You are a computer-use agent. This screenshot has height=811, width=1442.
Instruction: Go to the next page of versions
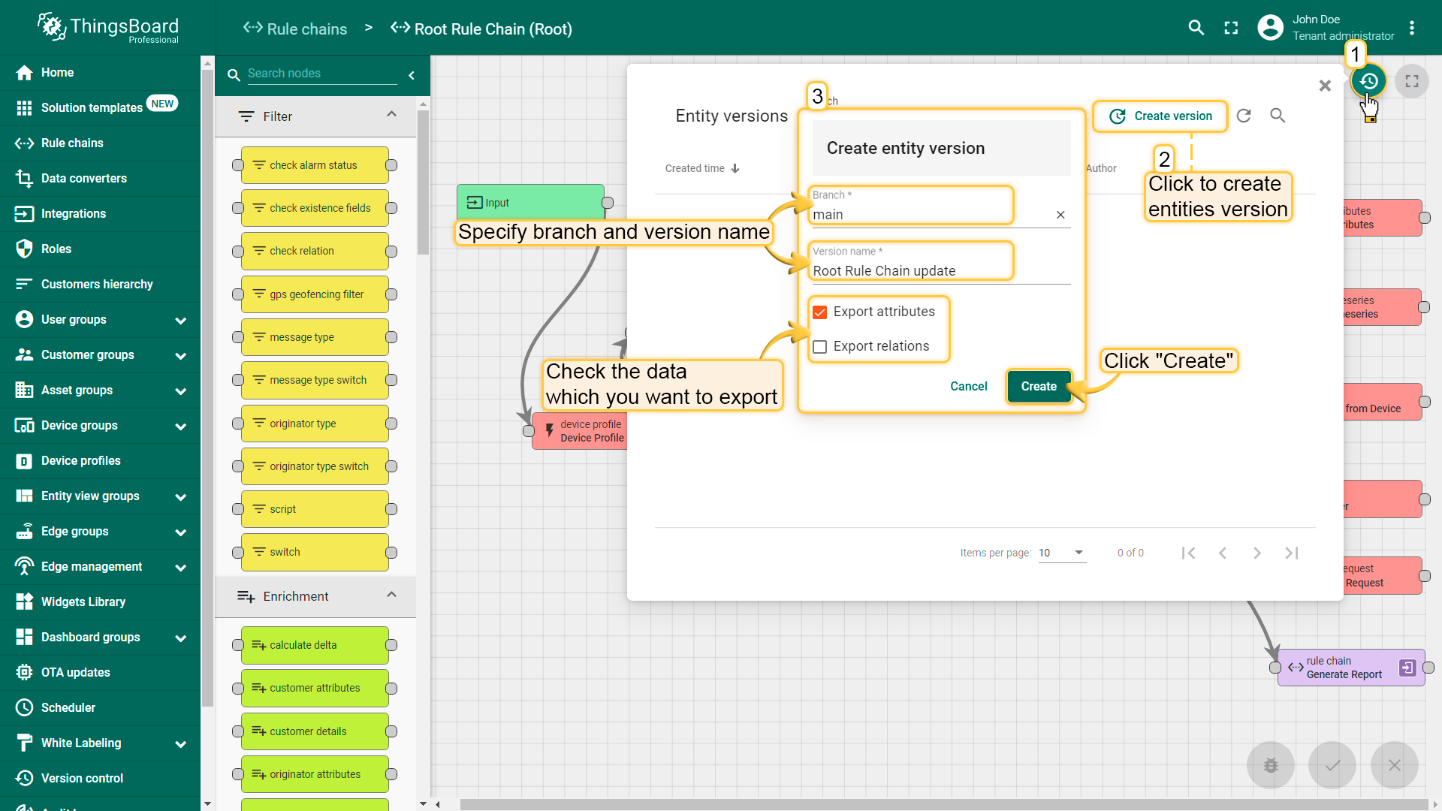(1257, 553)
